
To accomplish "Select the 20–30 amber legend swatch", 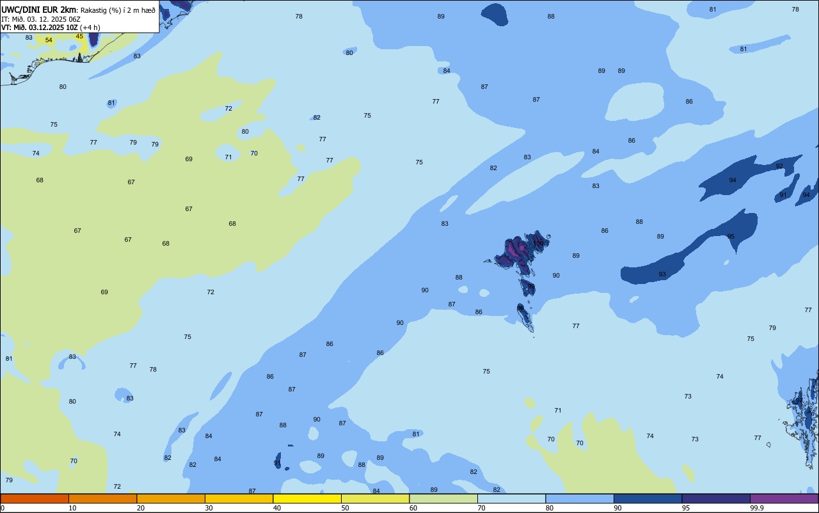I will click(171, 498).
